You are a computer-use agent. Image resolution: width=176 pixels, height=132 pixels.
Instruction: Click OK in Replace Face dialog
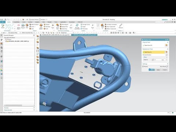pos(152,70)
